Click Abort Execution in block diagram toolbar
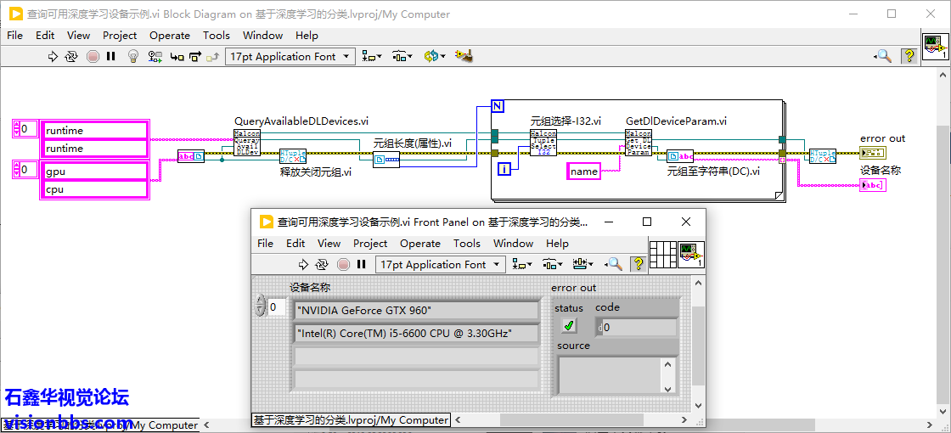 (x=92, y=56)
